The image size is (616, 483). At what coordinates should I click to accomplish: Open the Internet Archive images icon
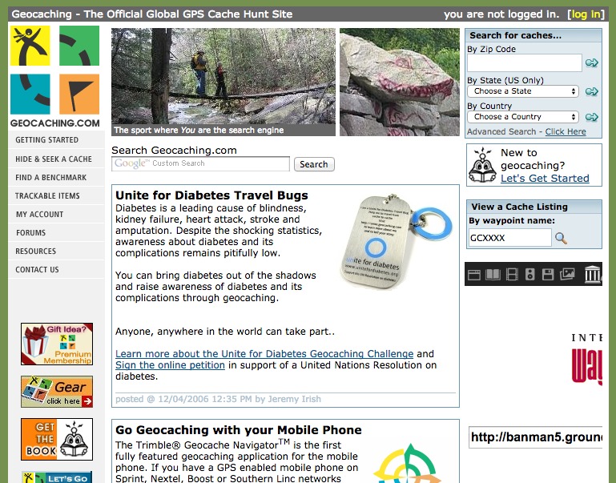(567, 274)
